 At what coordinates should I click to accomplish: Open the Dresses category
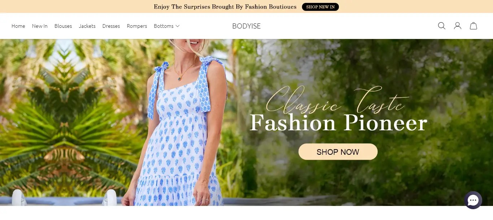coord(111,26)
